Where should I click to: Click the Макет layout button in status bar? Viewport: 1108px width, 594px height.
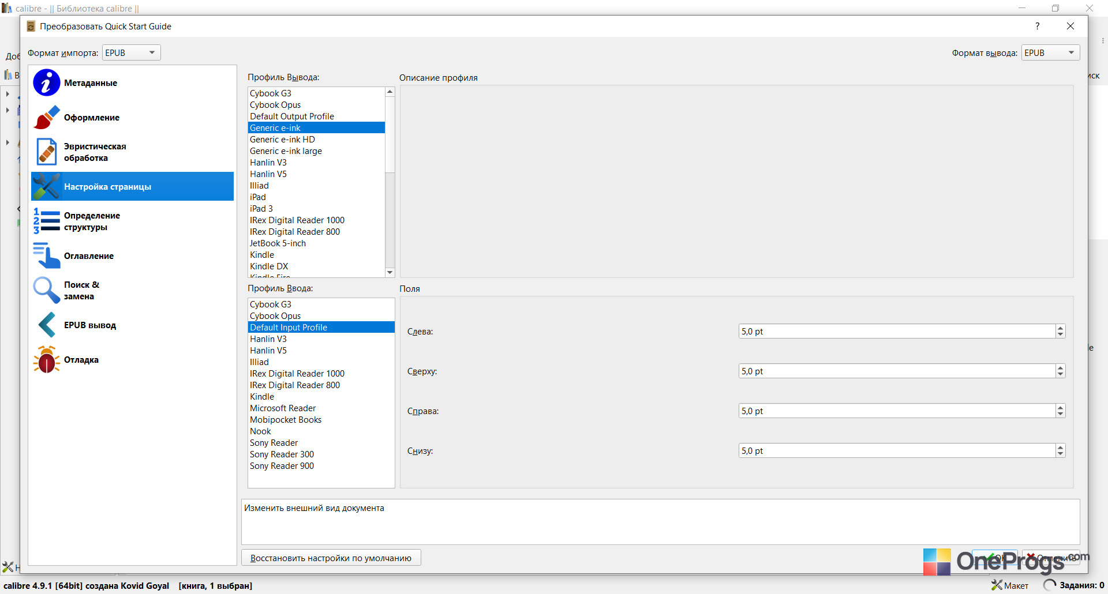1010,585
